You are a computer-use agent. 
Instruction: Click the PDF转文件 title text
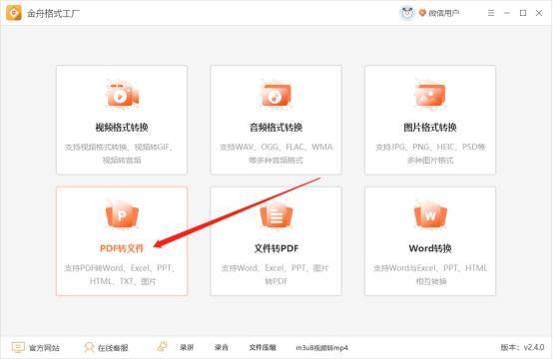coord(122,248)
